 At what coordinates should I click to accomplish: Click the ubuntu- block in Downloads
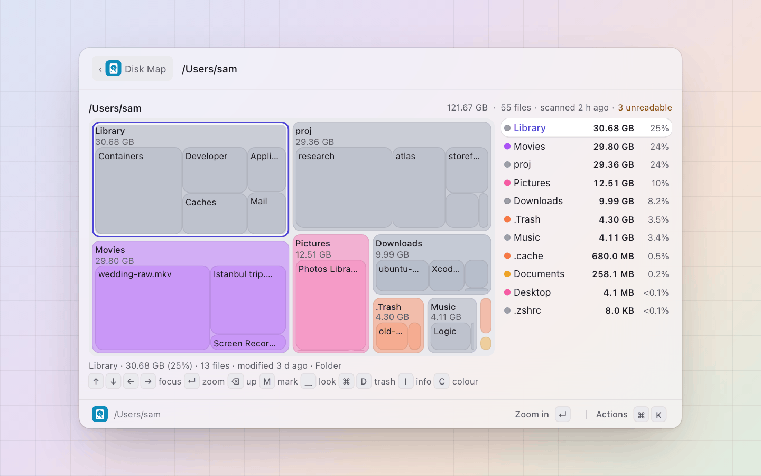[x=402, y=276]
